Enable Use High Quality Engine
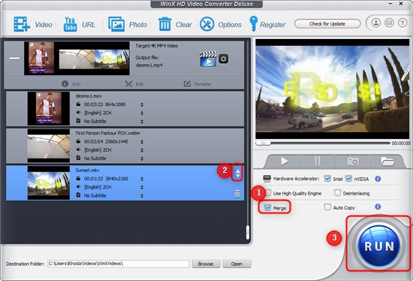The width and height of the screenshot is (413, 281). pos(268,193)
